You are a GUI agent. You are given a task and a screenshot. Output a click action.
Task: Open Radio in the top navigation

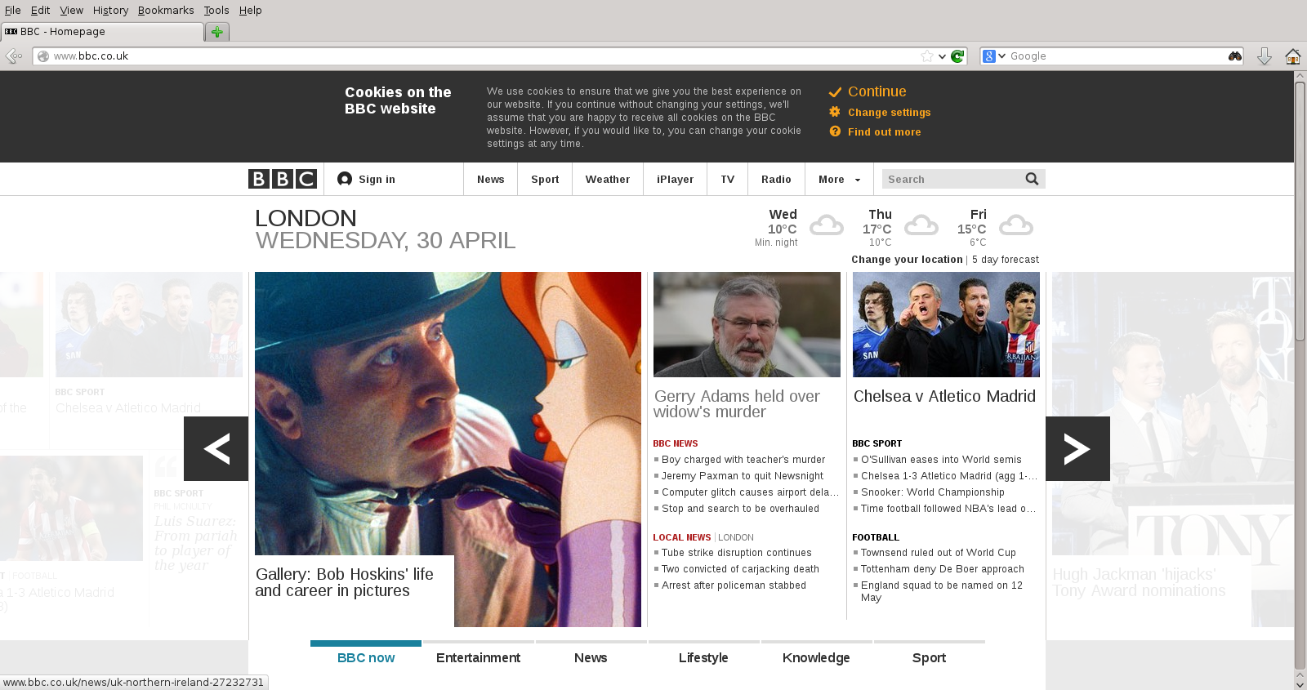pos(776,179)
